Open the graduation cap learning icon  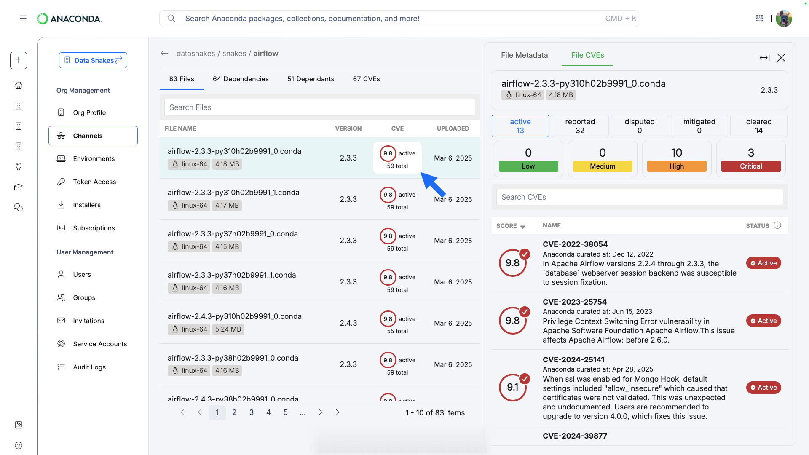[x=19, y=187]
